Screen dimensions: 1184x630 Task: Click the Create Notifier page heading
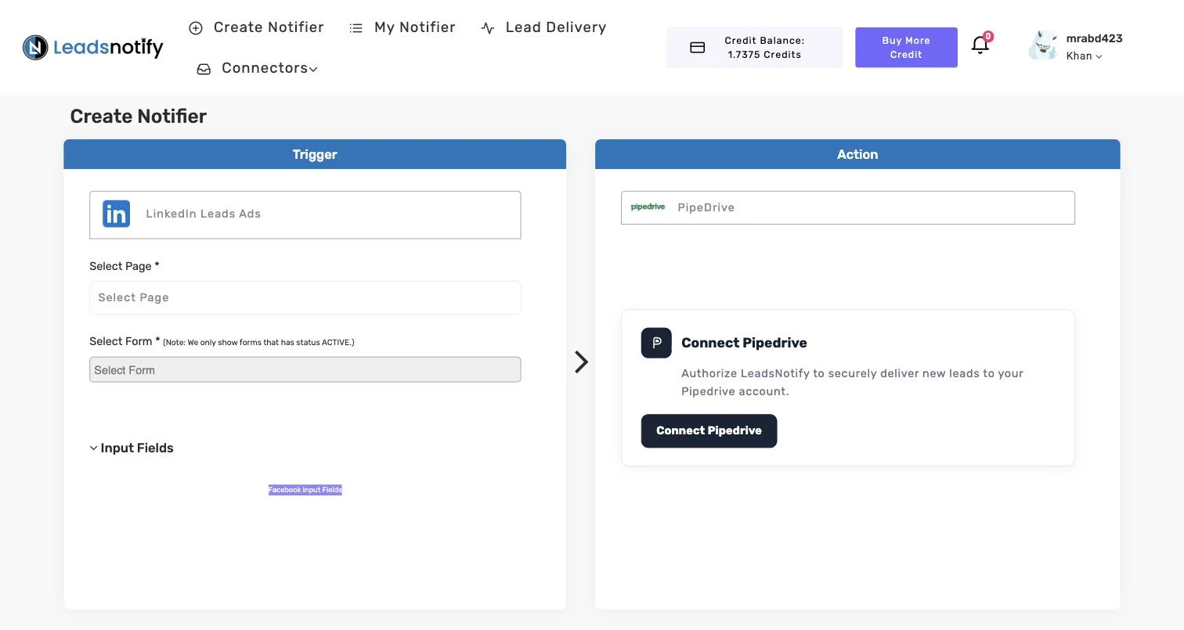click(139, 117)
